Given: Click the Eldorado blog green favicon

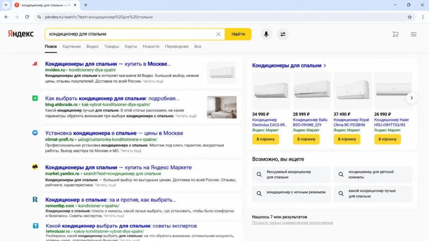Looking at the screenshot, I should tap(35, 98).
